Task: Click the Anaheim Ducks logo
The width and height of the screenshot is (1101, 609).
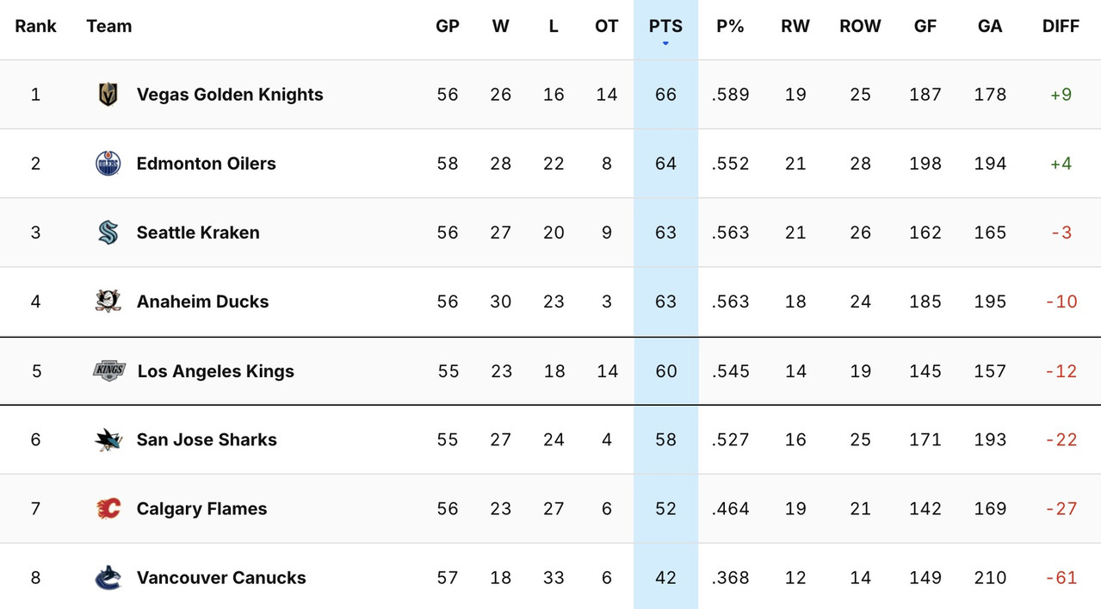Action: (x=106, y=301)
